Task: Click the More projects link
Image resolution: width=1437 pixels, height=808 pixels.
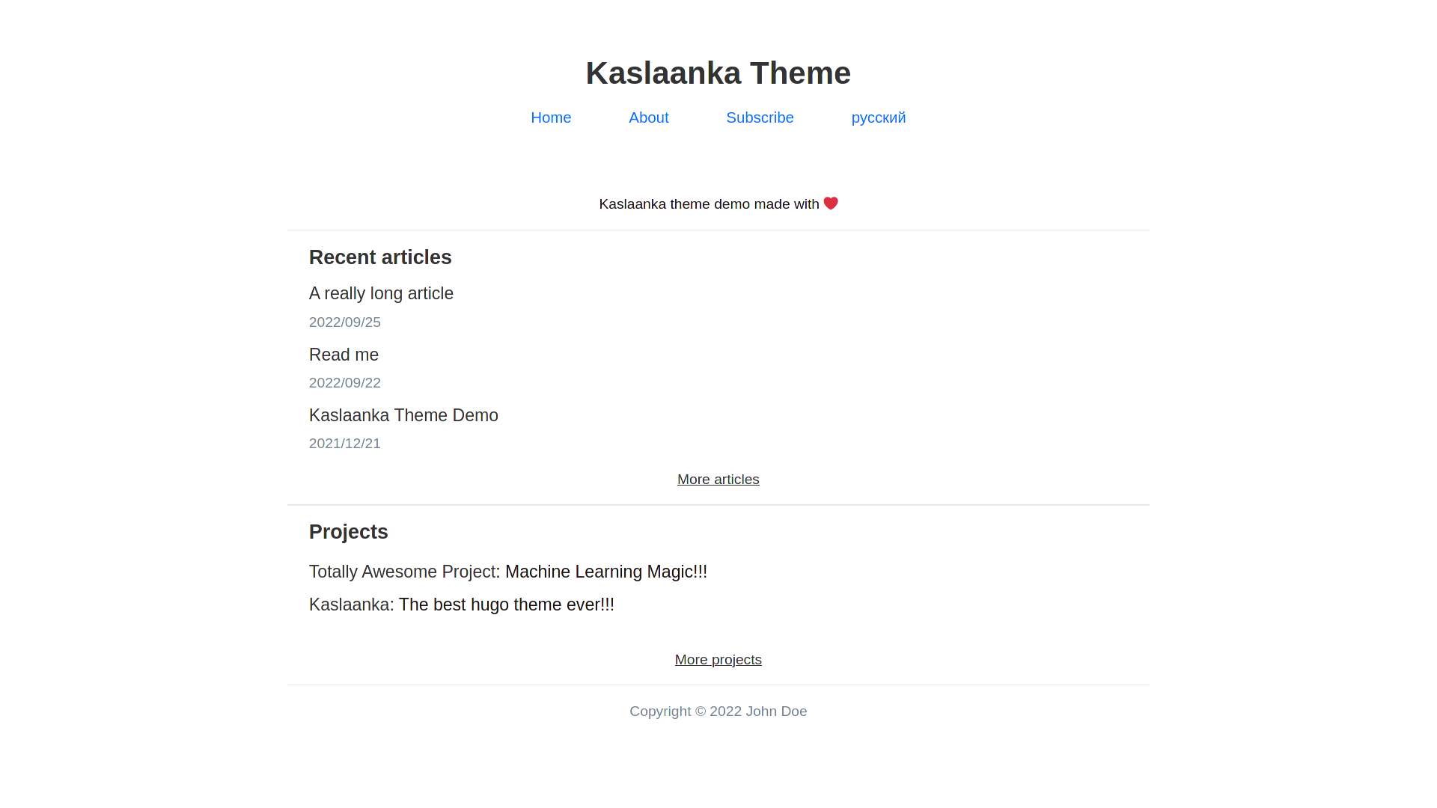Action: click(718, 660)
